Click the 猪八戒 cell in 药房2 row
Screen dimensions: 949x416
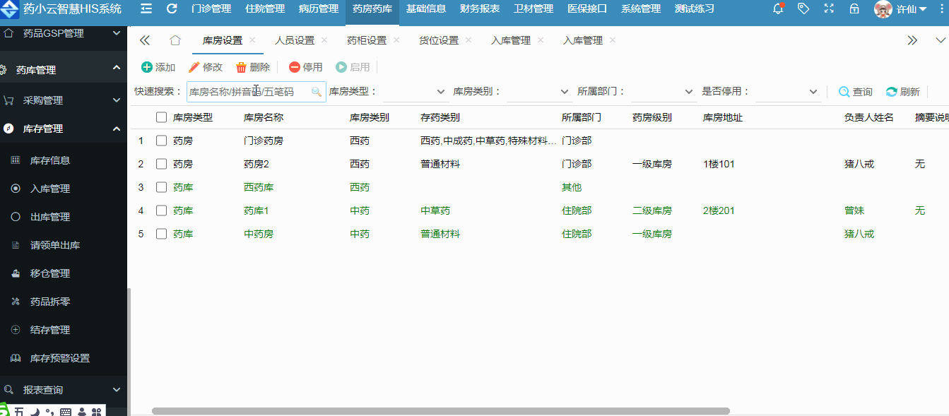tap(859, 164)
